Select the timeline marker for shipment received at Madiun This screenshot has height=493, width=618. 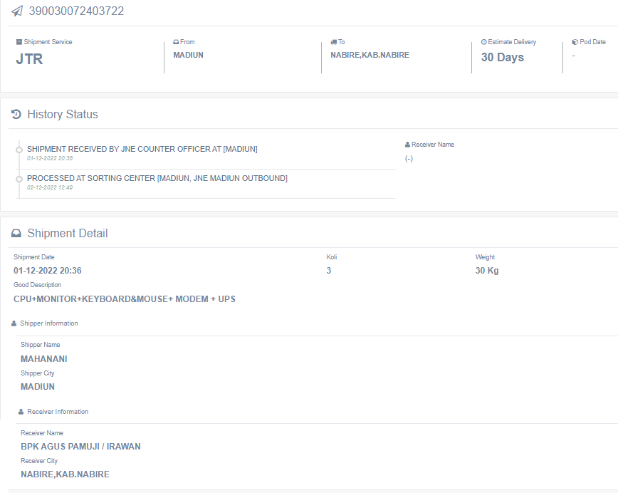pos(19,150)
